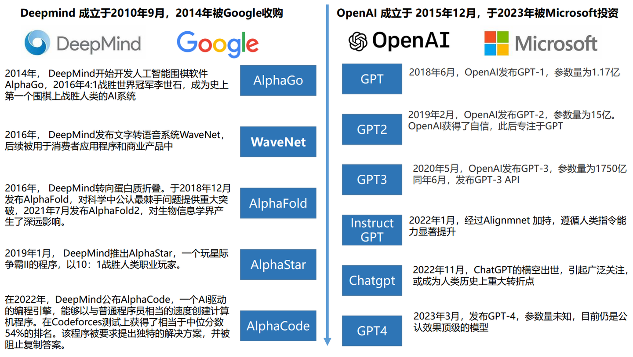This screenshot has height=357, width=633.
Task: Click the Microsoft wordmark text
Action: tap(557, 42)
